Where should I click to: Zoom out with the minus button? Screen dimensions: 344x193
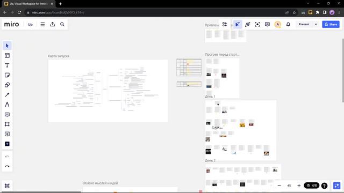click(279, 185)
